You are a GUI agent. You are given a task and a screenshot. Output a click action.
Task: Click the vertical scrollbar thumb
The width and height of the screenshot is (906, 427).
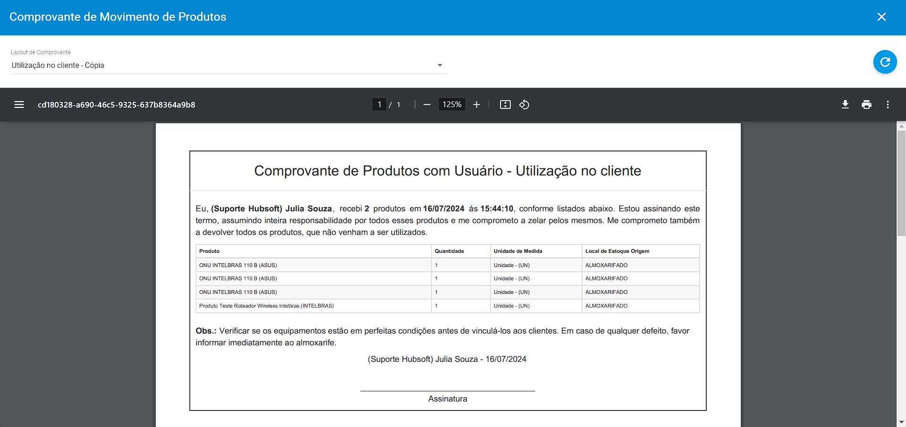pyautogui.click(x=901, y=183)
